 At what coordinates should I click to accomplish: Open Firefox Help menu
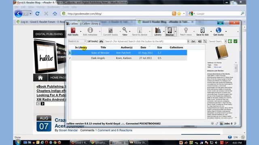(74, 7)
